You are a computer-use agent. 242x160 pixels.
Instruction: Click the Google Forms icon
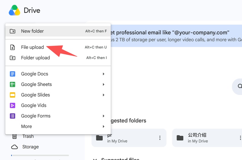click(12, 116)
